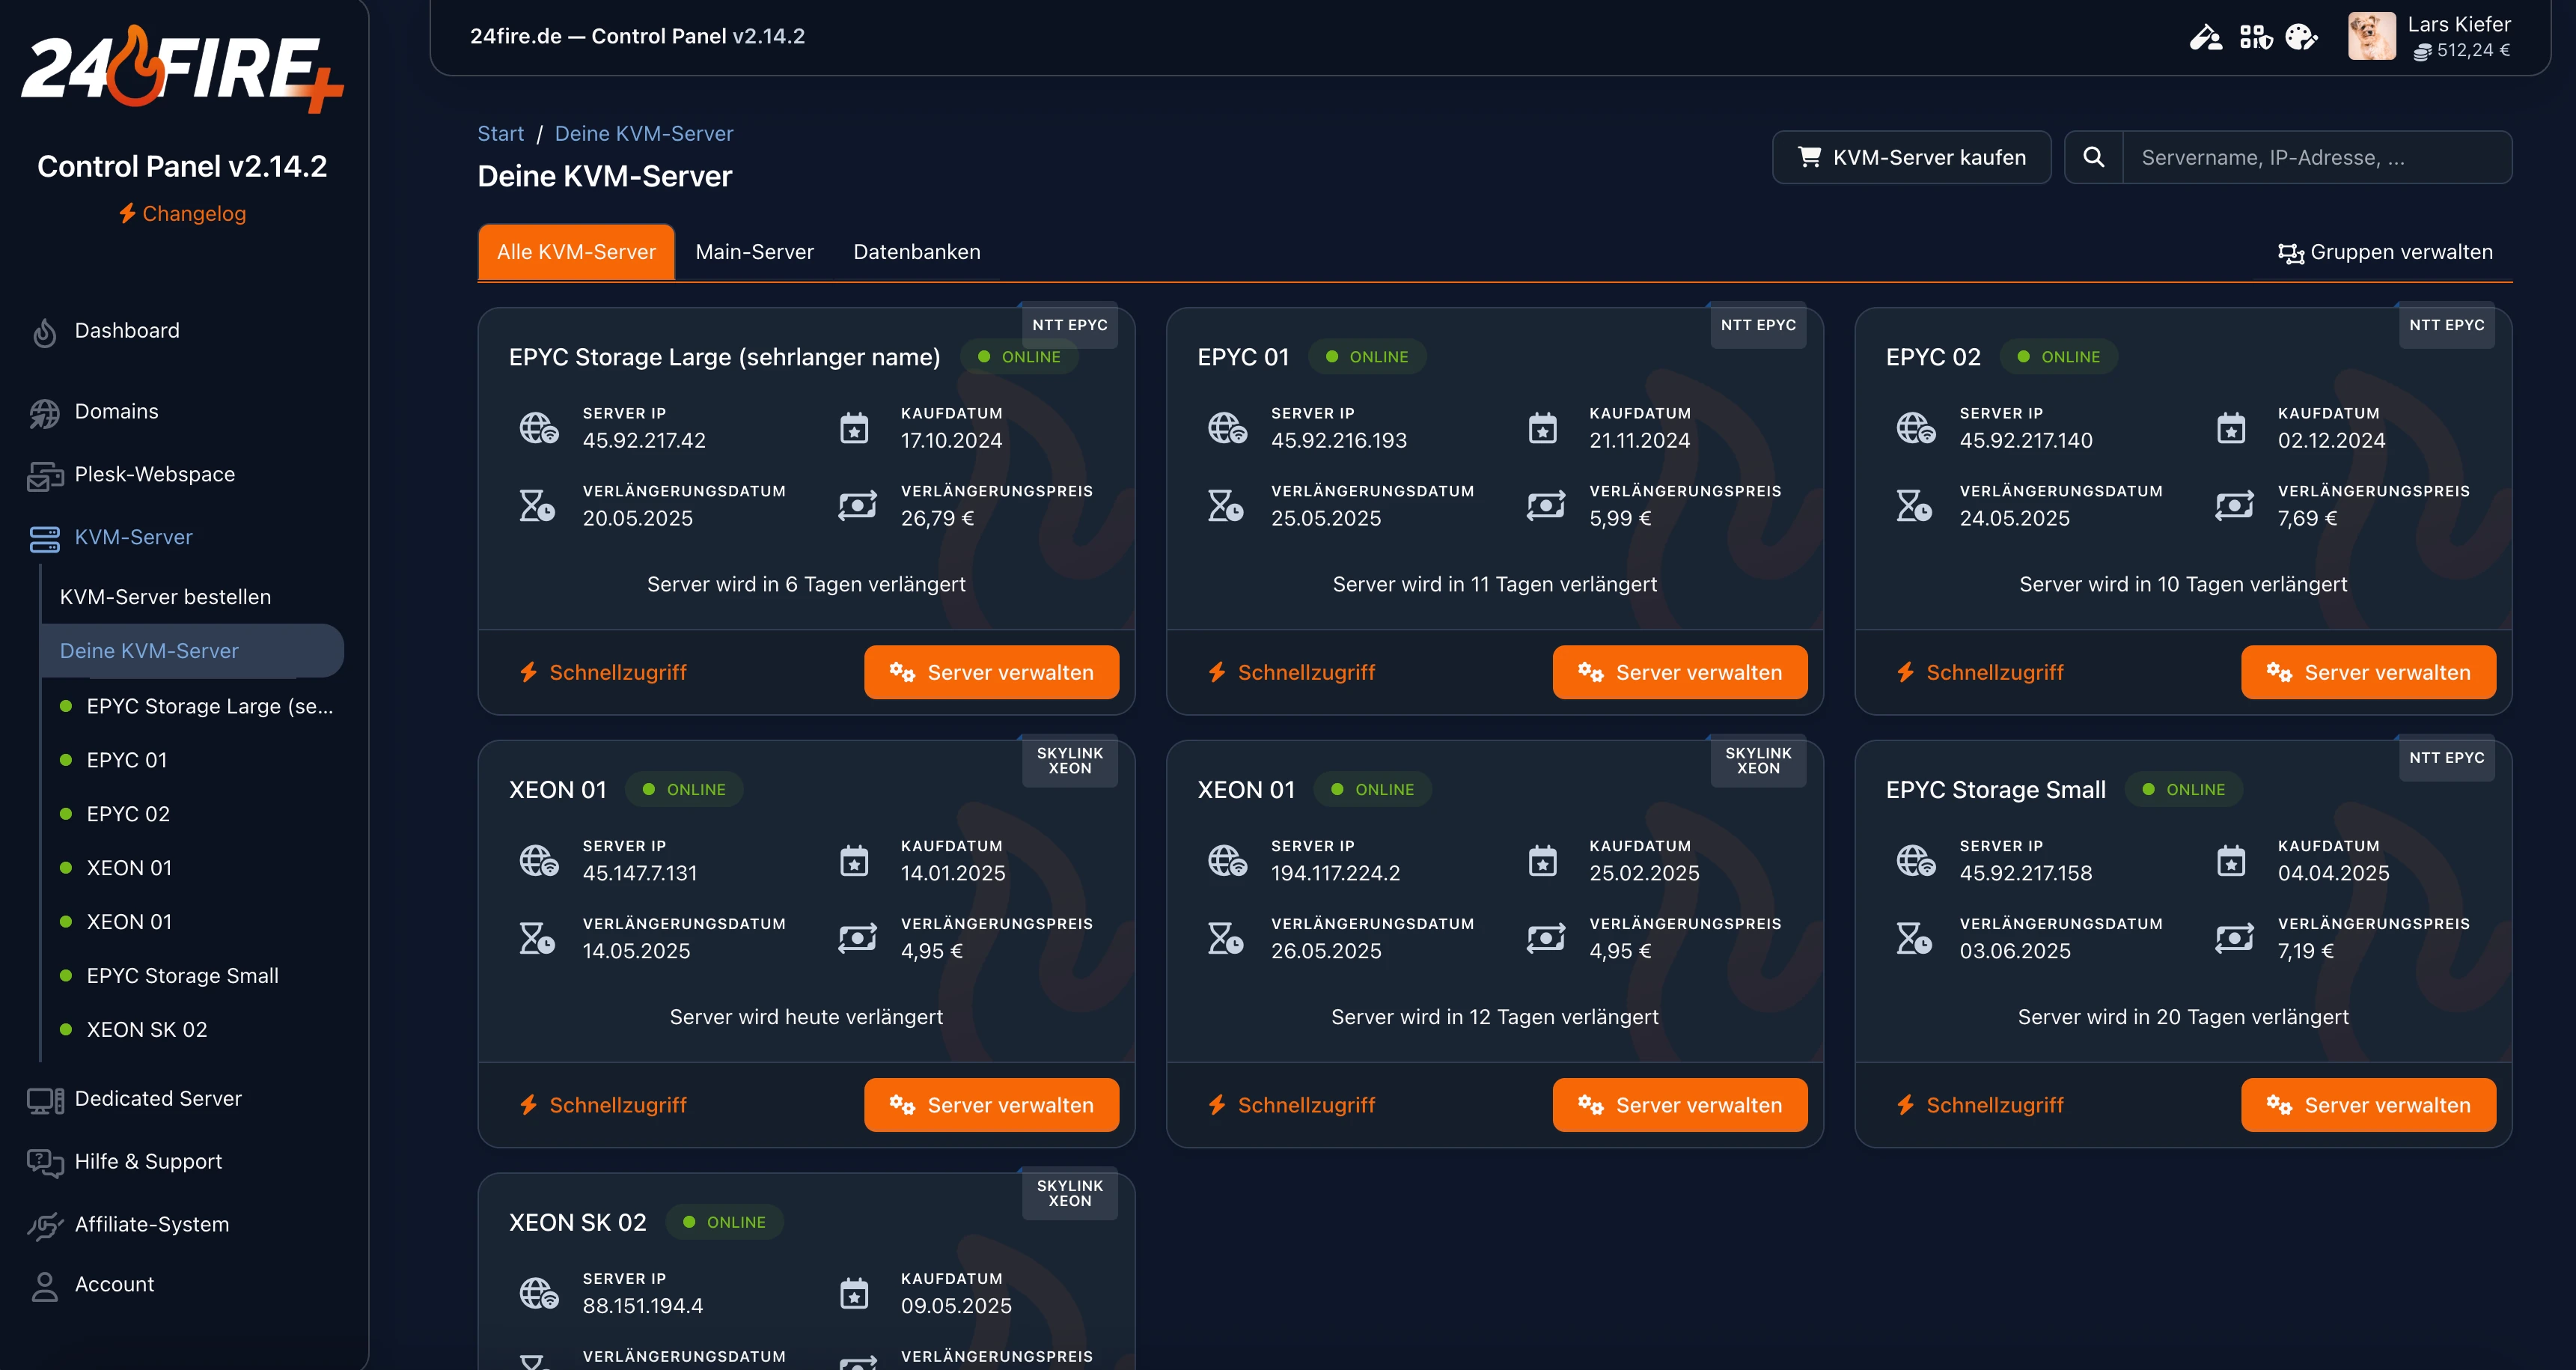Click the Dashboard flame icon
Viewport: 2576px width, 1370px height.
pos(44,332)
